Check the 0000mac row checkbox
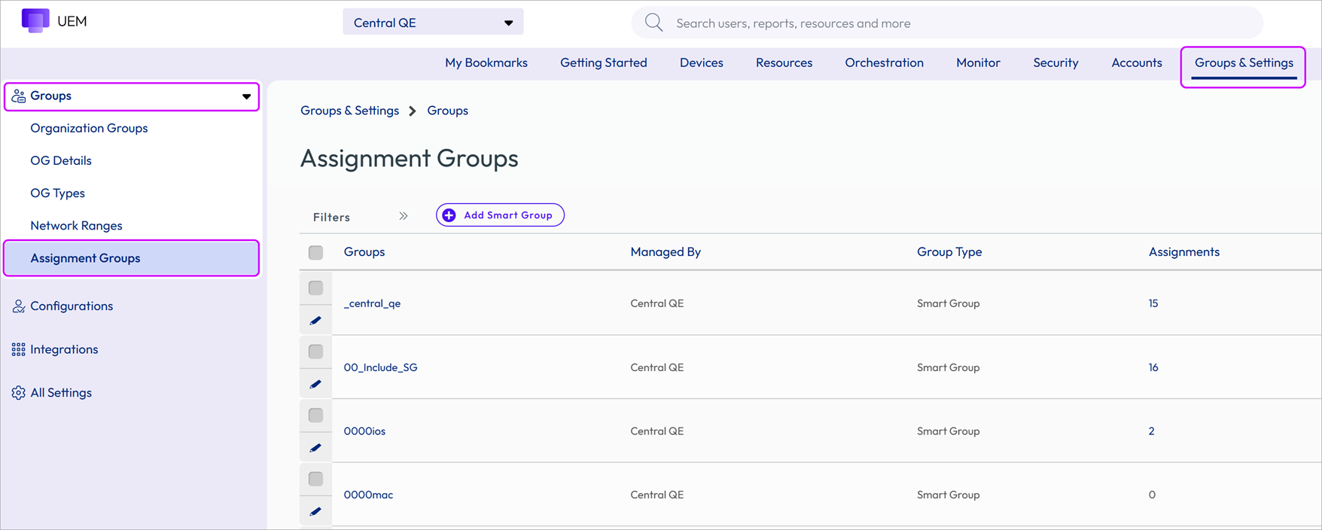The width and height of the screenshot is (1322, 530). pyautogui.click(x=315, y=479)
